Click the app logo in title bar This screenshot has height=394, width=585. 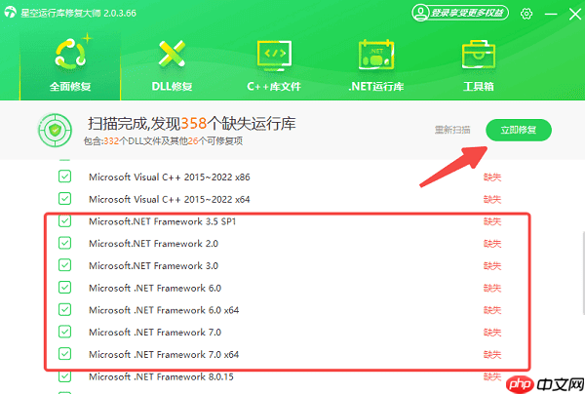click(10, 13)
